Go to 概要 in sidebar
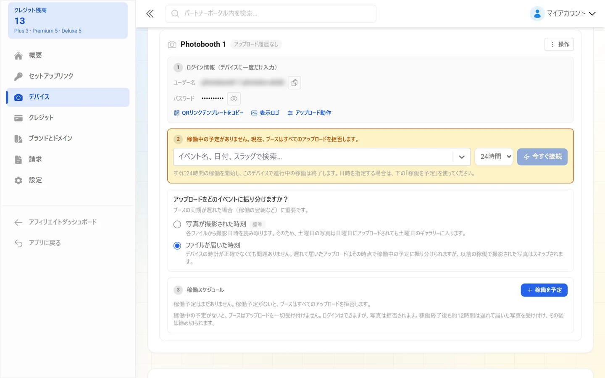This screenshot has height=378, width=605. pyautogui.click(x=68, y=55)
